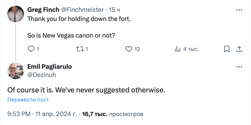The width and height of the screenshot is (251, 125).
Task: Open Greg Finch's profile via display name
Action: [43, 10]
